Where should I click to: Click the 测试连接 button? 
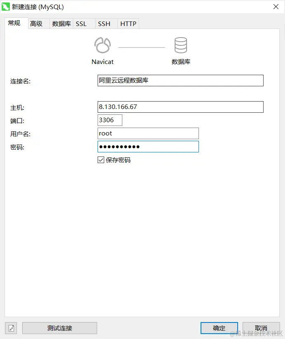pos(60,328)
